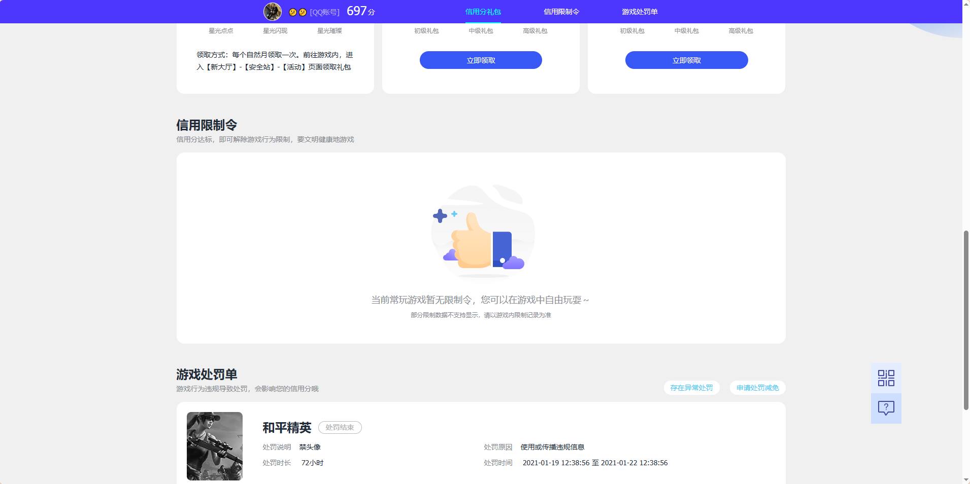This screenshot has width=970, height=484.
Task: Click the thumbs-up illustration in 信用限制令 panel
Action: click(x=482, y=231)
